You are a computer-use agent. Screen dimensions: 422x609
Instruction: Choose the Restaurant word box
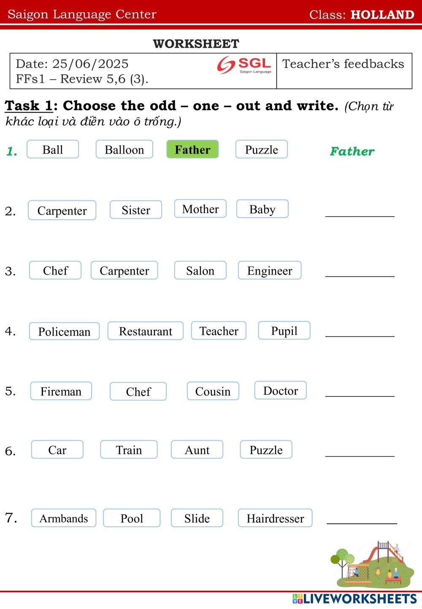(146, 331)
